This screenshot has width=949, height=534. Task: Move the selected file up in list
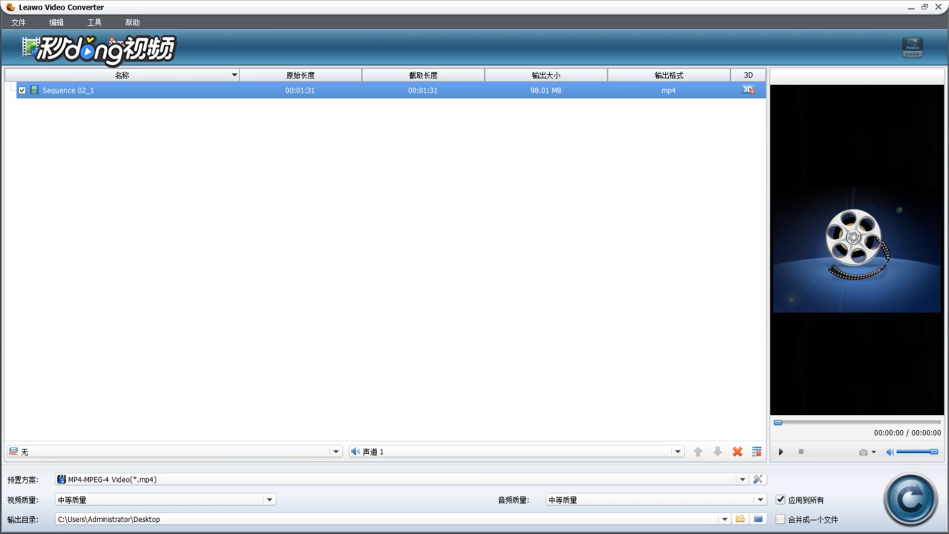(x=698, y=451)
